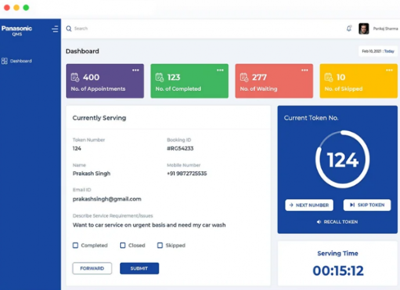Click the macOS green maximize dot
Image resolution: width=400 pixels, height=290 pixels.
26,8
